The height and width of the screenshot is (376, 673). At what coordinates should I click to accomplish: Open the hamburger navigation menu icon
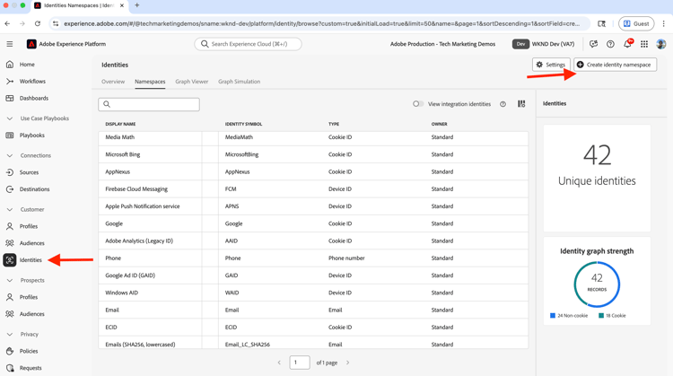coord(10,44)
